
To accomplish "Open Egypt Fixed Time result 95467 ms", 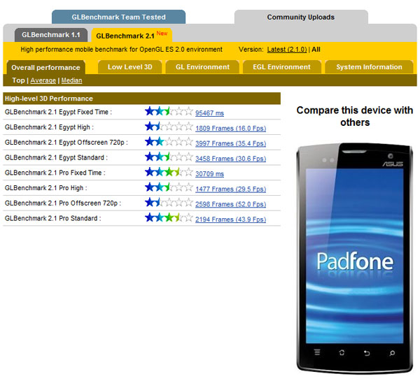I will click(x=209, y=113).
